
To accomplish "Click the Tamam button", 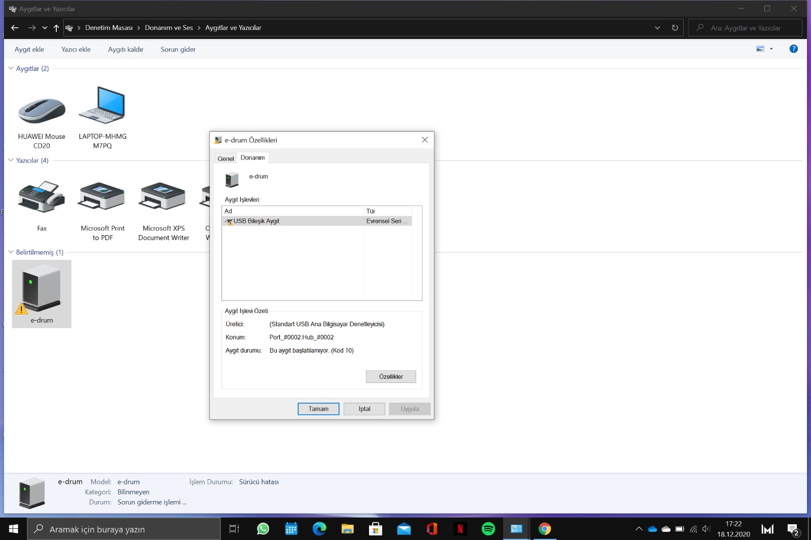I will (318, 409).
